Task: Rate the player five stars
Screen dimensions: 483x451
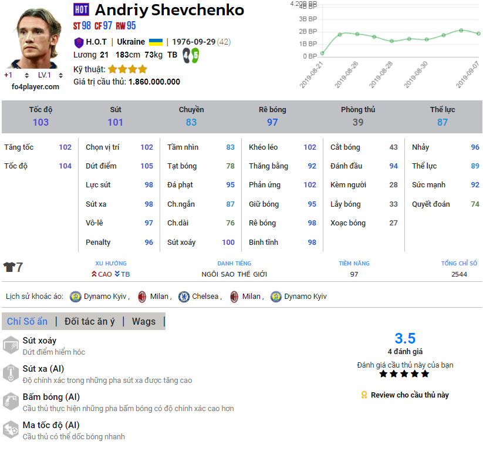Action: (425, 373)
